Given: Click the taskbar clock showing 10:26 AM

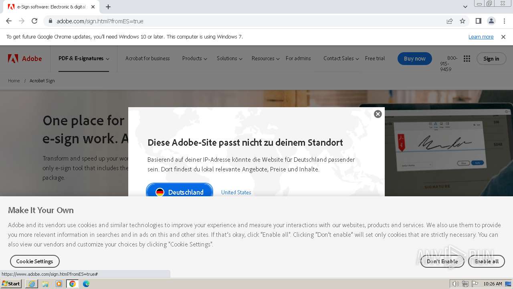Looking at the screenshot, I should pos(493,284).
